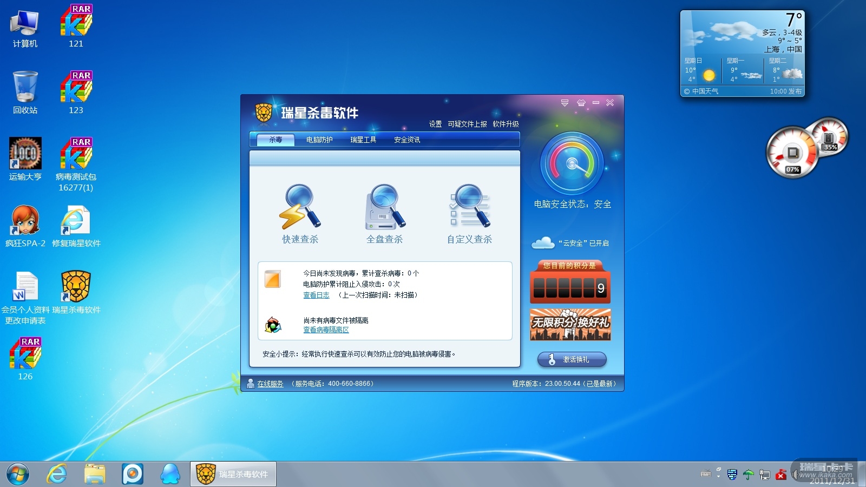The image size is (866, 487).
Task: Select the 修复瑞星软件 shortcut icon
Action: pyautogui.click(x=76, y=226)
